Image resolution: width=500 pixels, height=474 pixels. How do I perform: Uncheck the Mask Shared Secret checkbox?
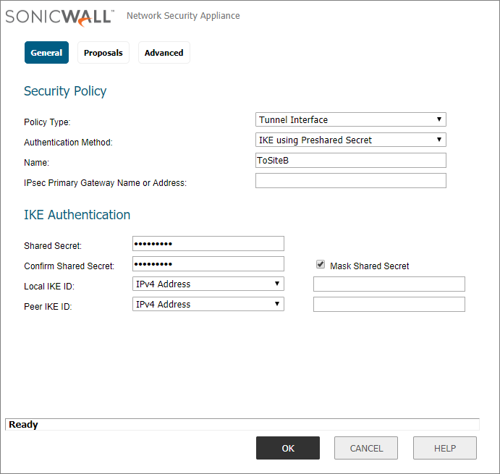click(x=321, y=264)
